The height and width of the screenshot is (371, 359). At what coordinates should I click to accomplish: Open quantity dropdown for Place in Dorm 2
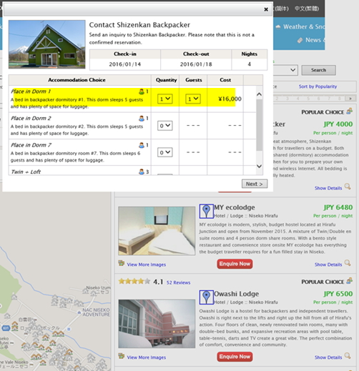click(164, 126)
